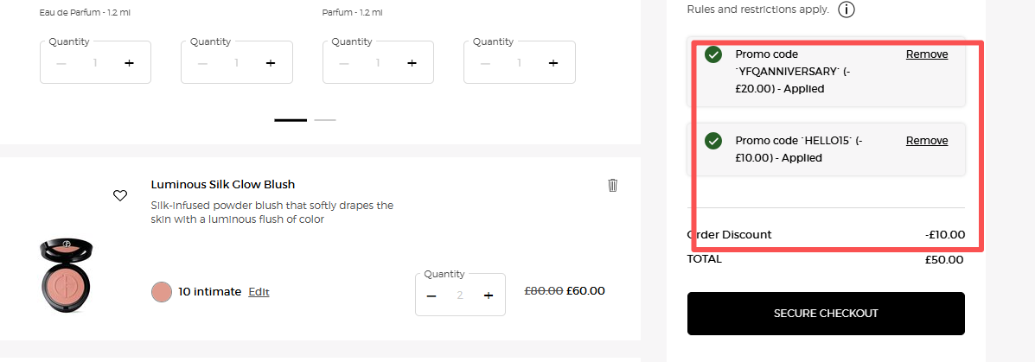The height and width of the screenshot is (362, 1035).
Task: Remove the YFQANNIVERSARY promo code
Action: [926, 54]
